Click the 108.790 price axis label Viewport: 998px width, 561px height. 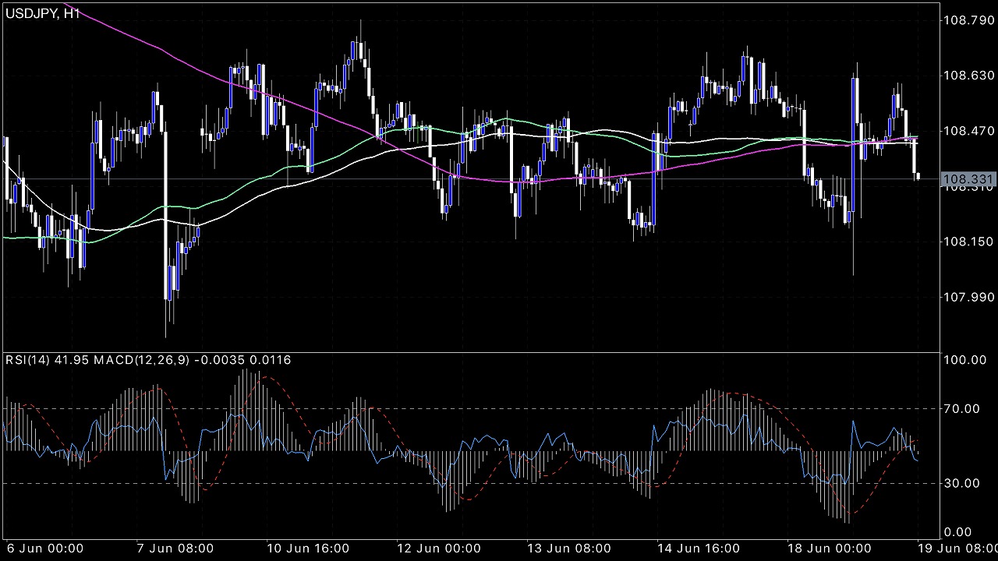(968, 20)
